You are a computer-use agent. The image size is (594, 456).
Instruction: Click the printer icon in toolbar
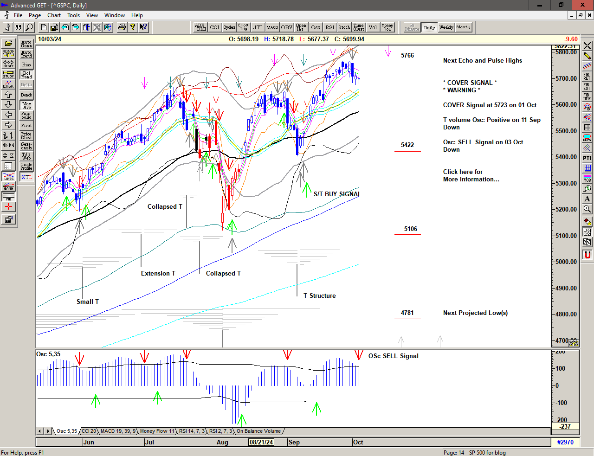[x=122, y=27]
